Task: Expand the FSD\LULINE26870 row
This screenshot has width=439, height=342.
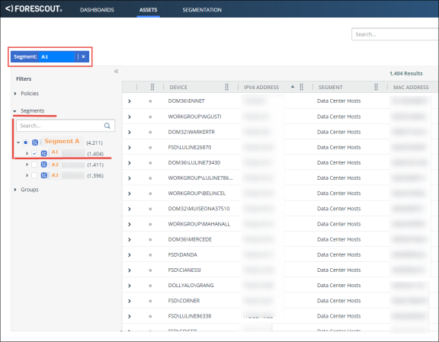Action: point(130,148)
